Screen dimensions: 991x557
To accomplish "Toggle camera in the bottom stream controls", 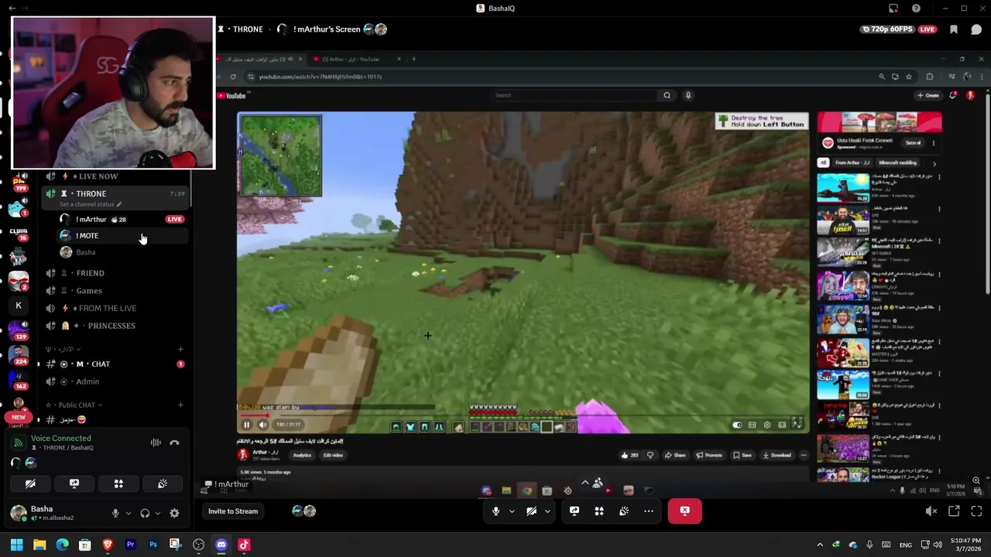I will click(x=531, y=511).
